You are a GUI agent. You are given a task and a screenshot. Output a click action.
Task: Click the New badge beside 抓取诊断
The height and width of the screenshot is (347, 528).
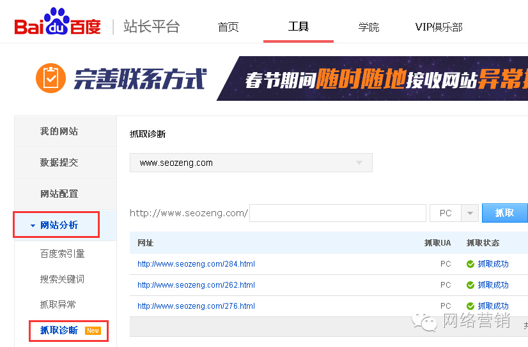point(93,330)
